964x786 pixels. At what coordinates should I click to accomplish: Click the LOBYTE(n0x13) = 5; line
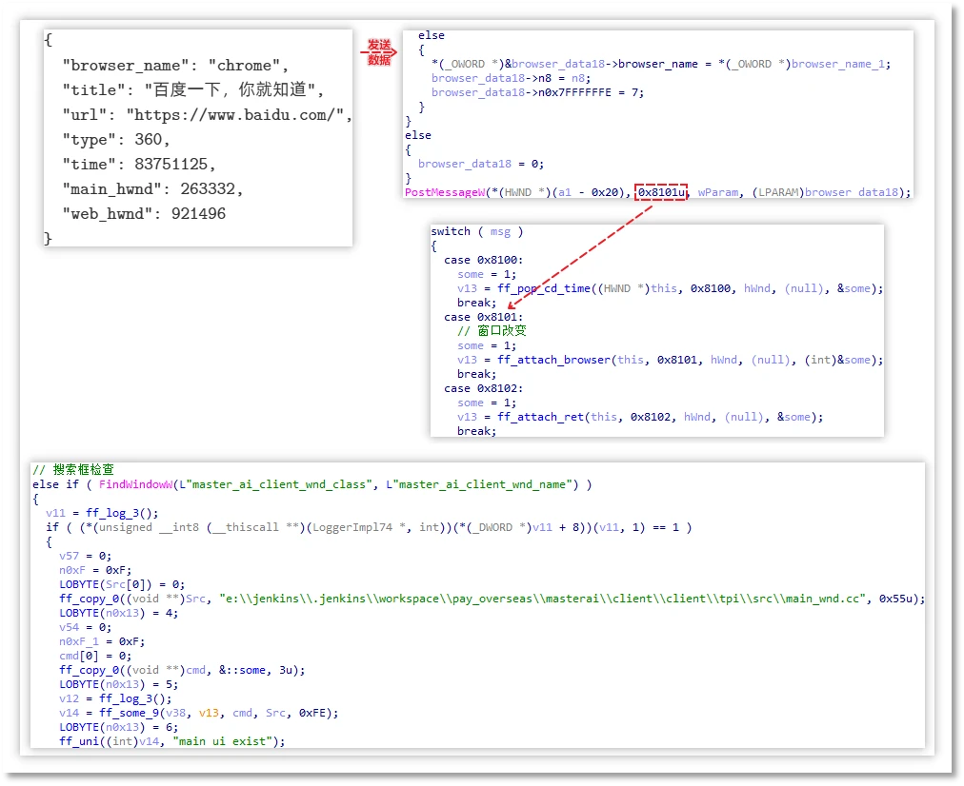[x=119, y=684]
